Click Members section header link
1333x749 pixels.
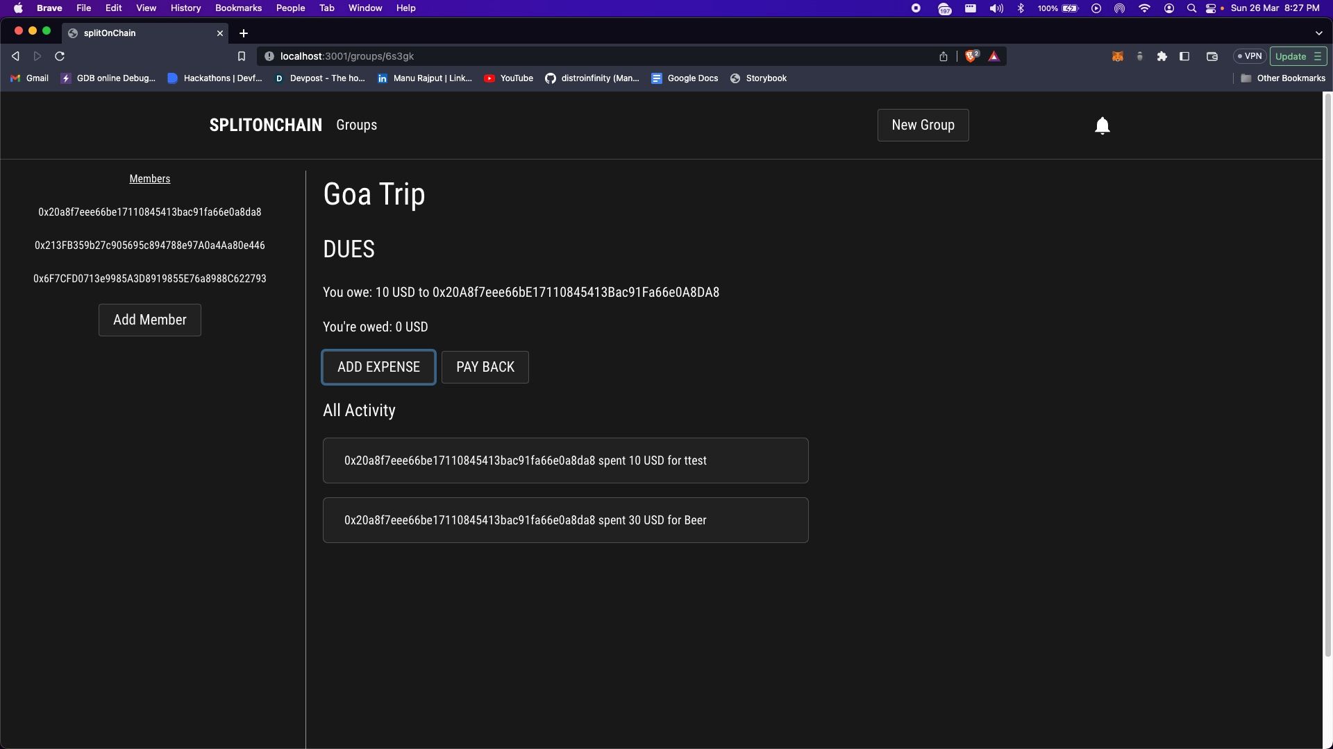point(149,178)
